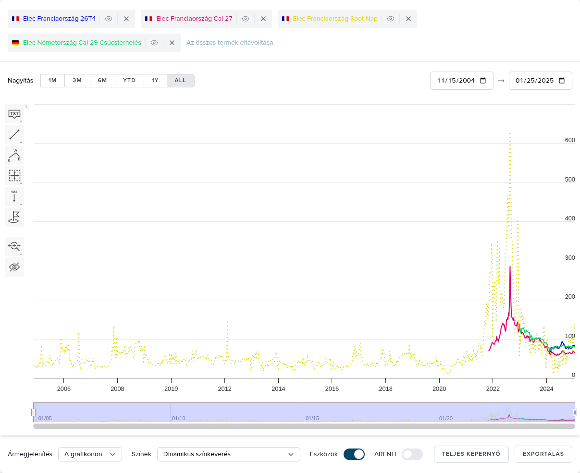Switch zoom range to 1M

point(52,81)
